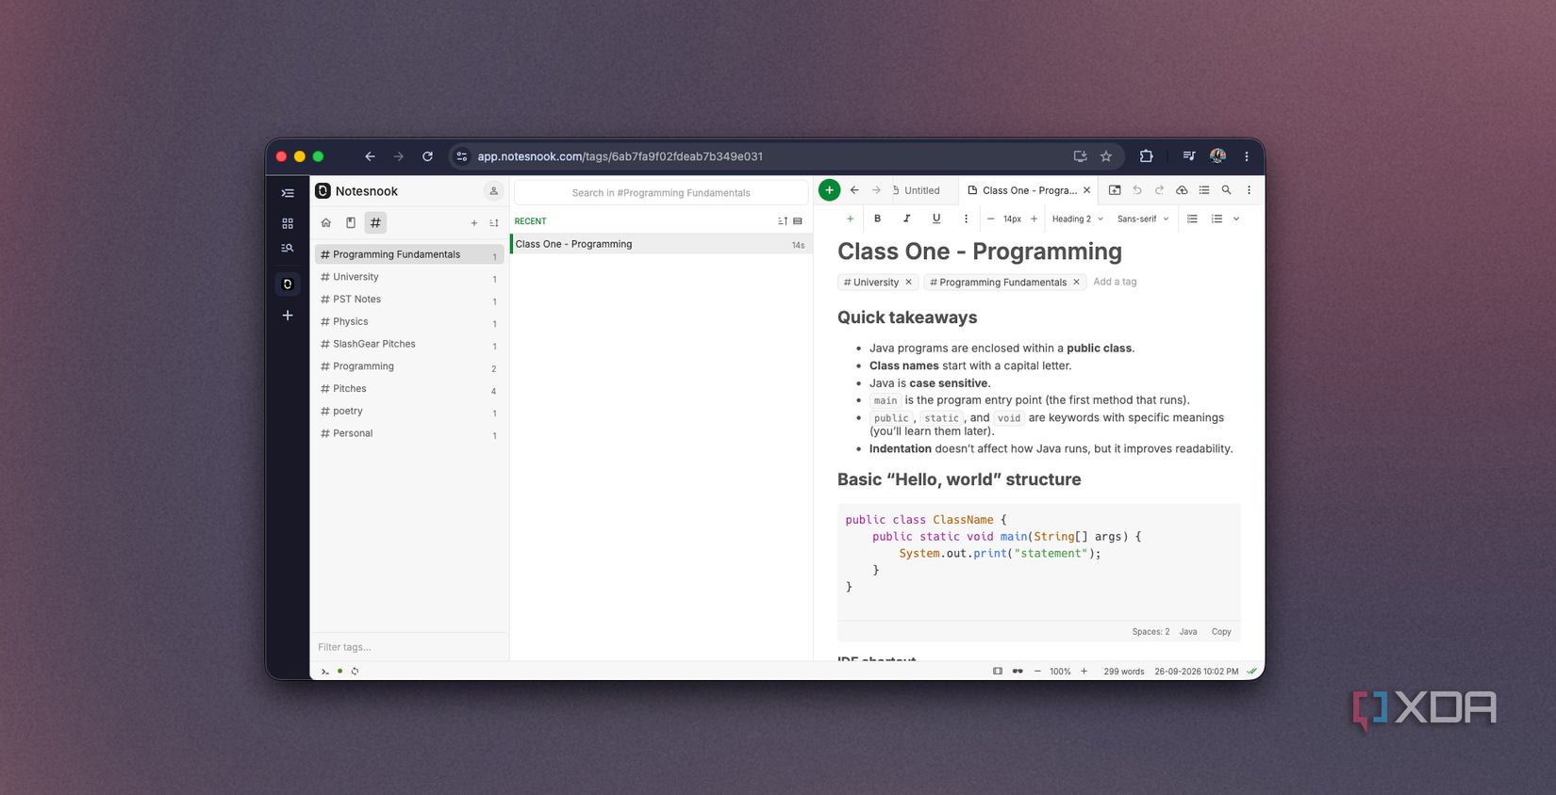
Task: Toggle italic formatting in the editor toolbar
Action: [x=906, y=219]
